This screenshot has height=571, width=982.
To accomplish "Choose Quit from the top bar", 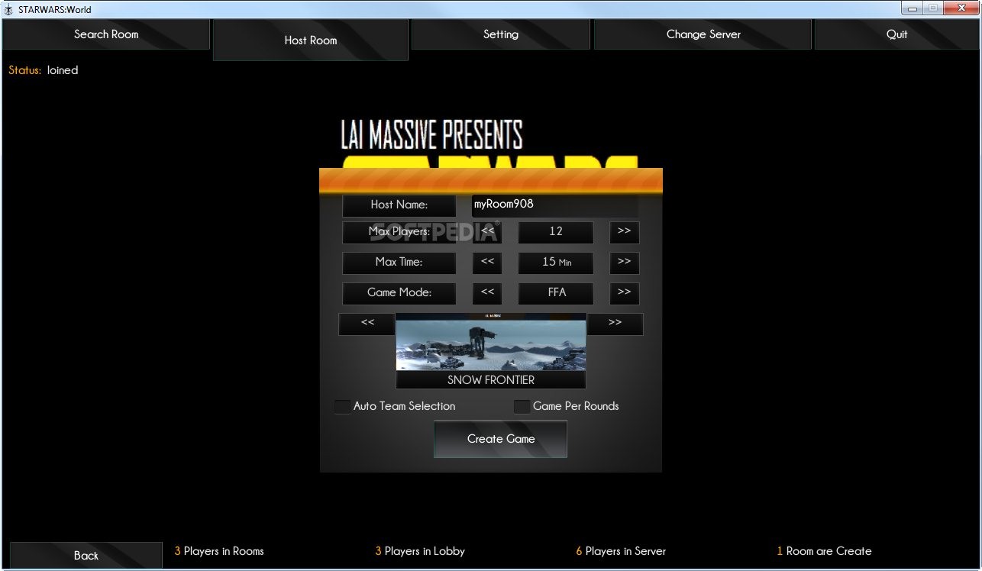I will point(897,34).
